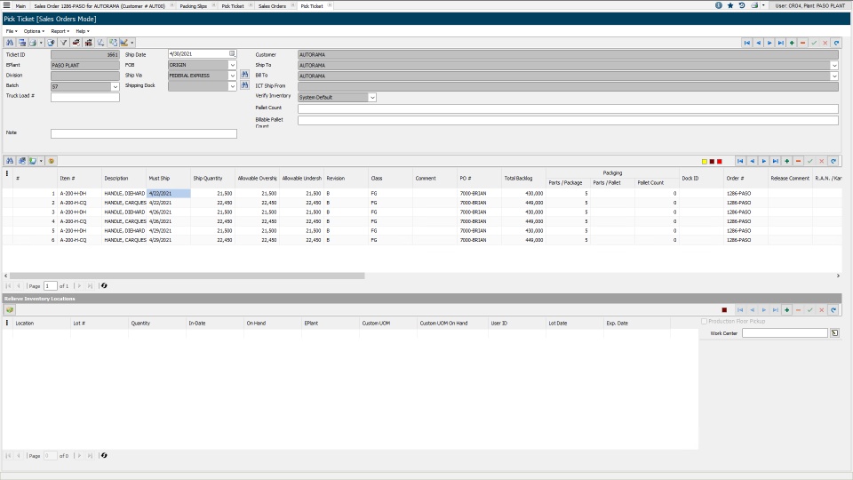Expand the Bill To dropdown
Viewport: 853px width, 480px height.
point(834,76)
